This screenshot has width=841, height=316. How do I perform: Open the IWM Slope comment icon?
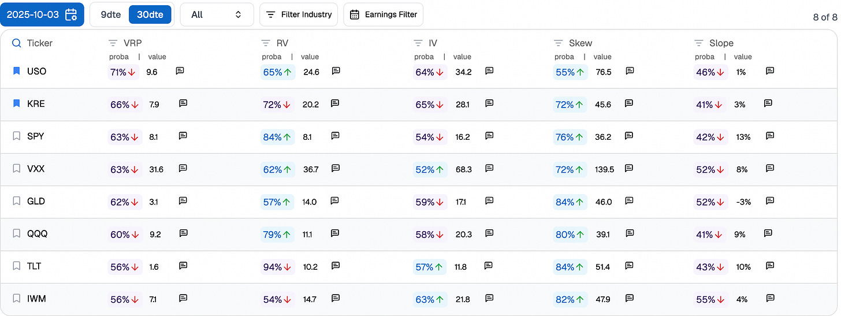(x=770, y=298)
